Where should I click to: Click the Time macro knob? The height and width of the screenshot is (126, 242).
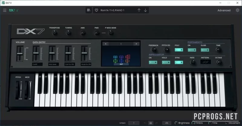[x=210, y=123]
